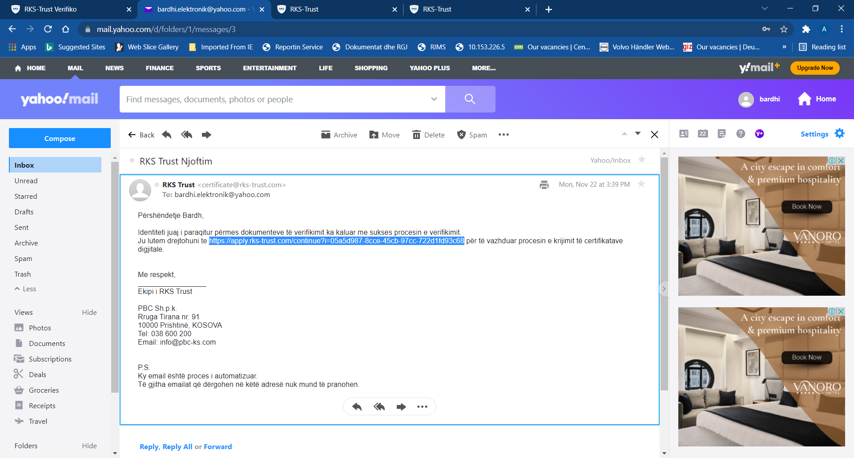Hide the Folders section
The height and width of the screenshot is (458, 854).
[89, 446]
